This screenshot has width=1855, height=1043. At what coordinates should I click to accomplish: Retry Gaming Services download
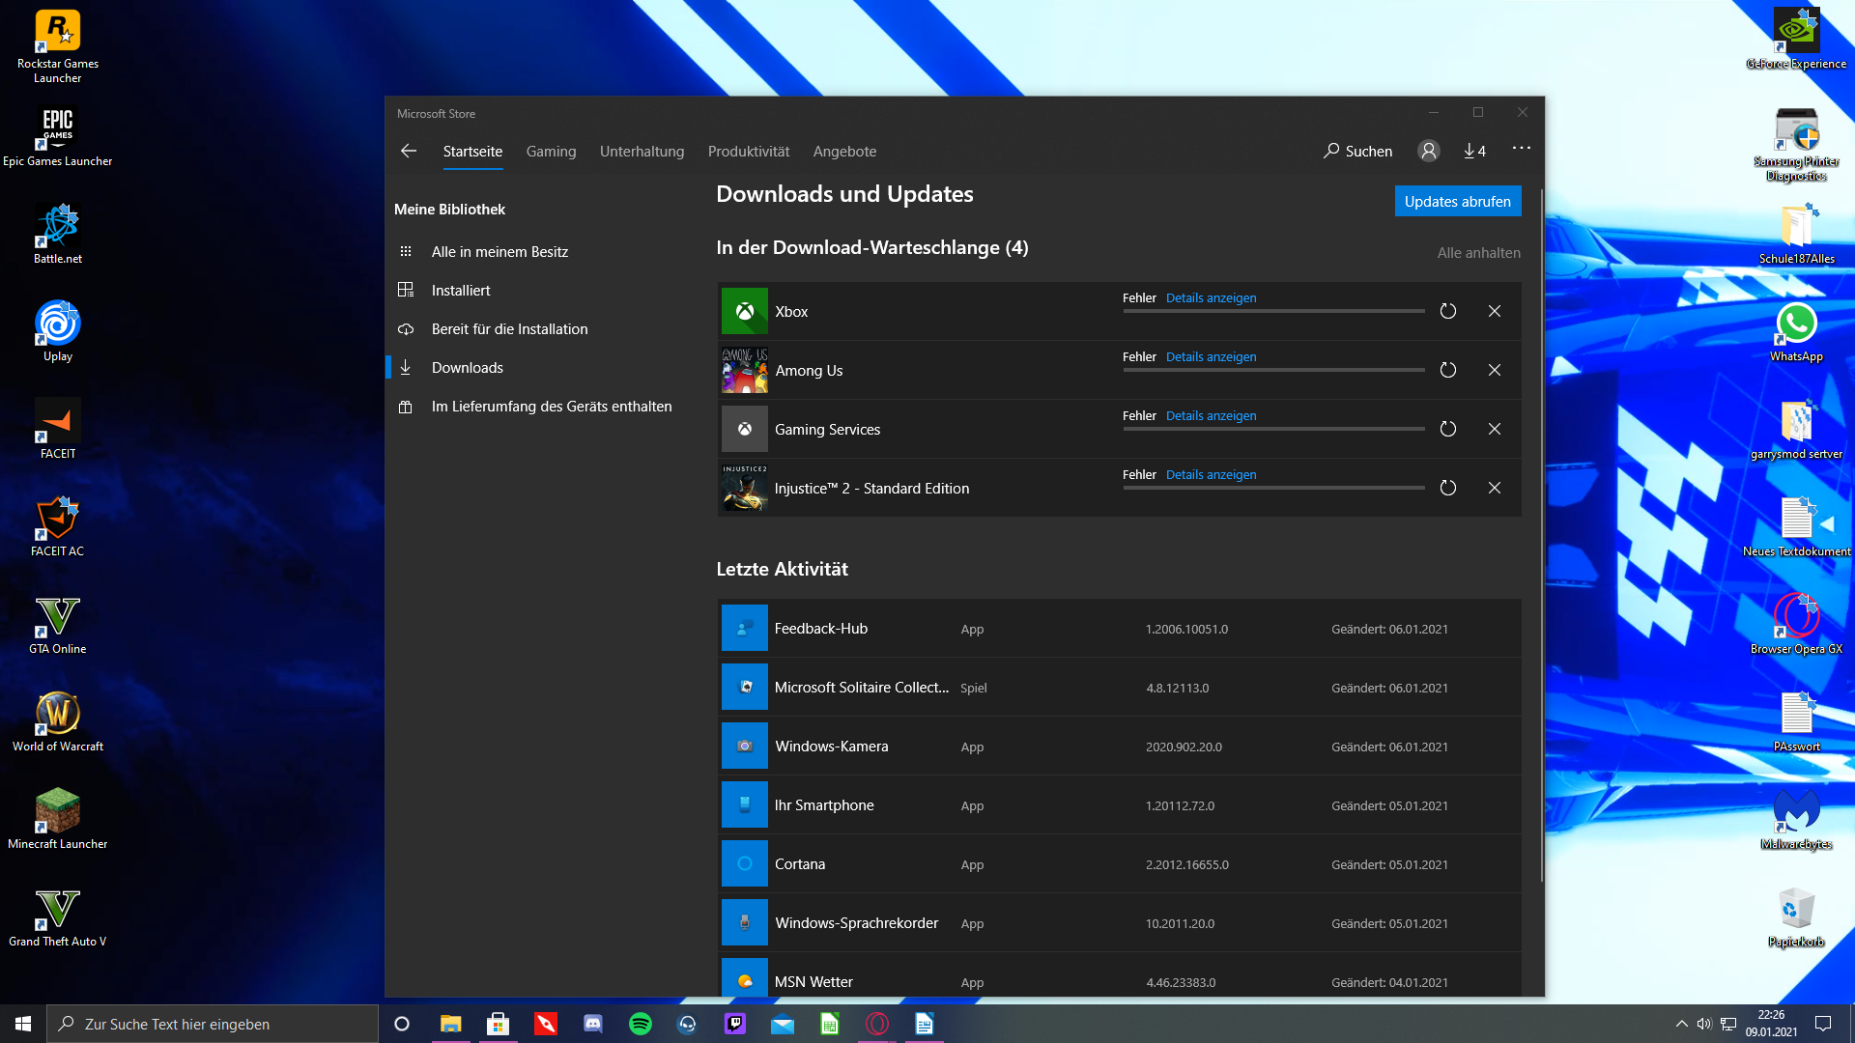coord(1447,429)
